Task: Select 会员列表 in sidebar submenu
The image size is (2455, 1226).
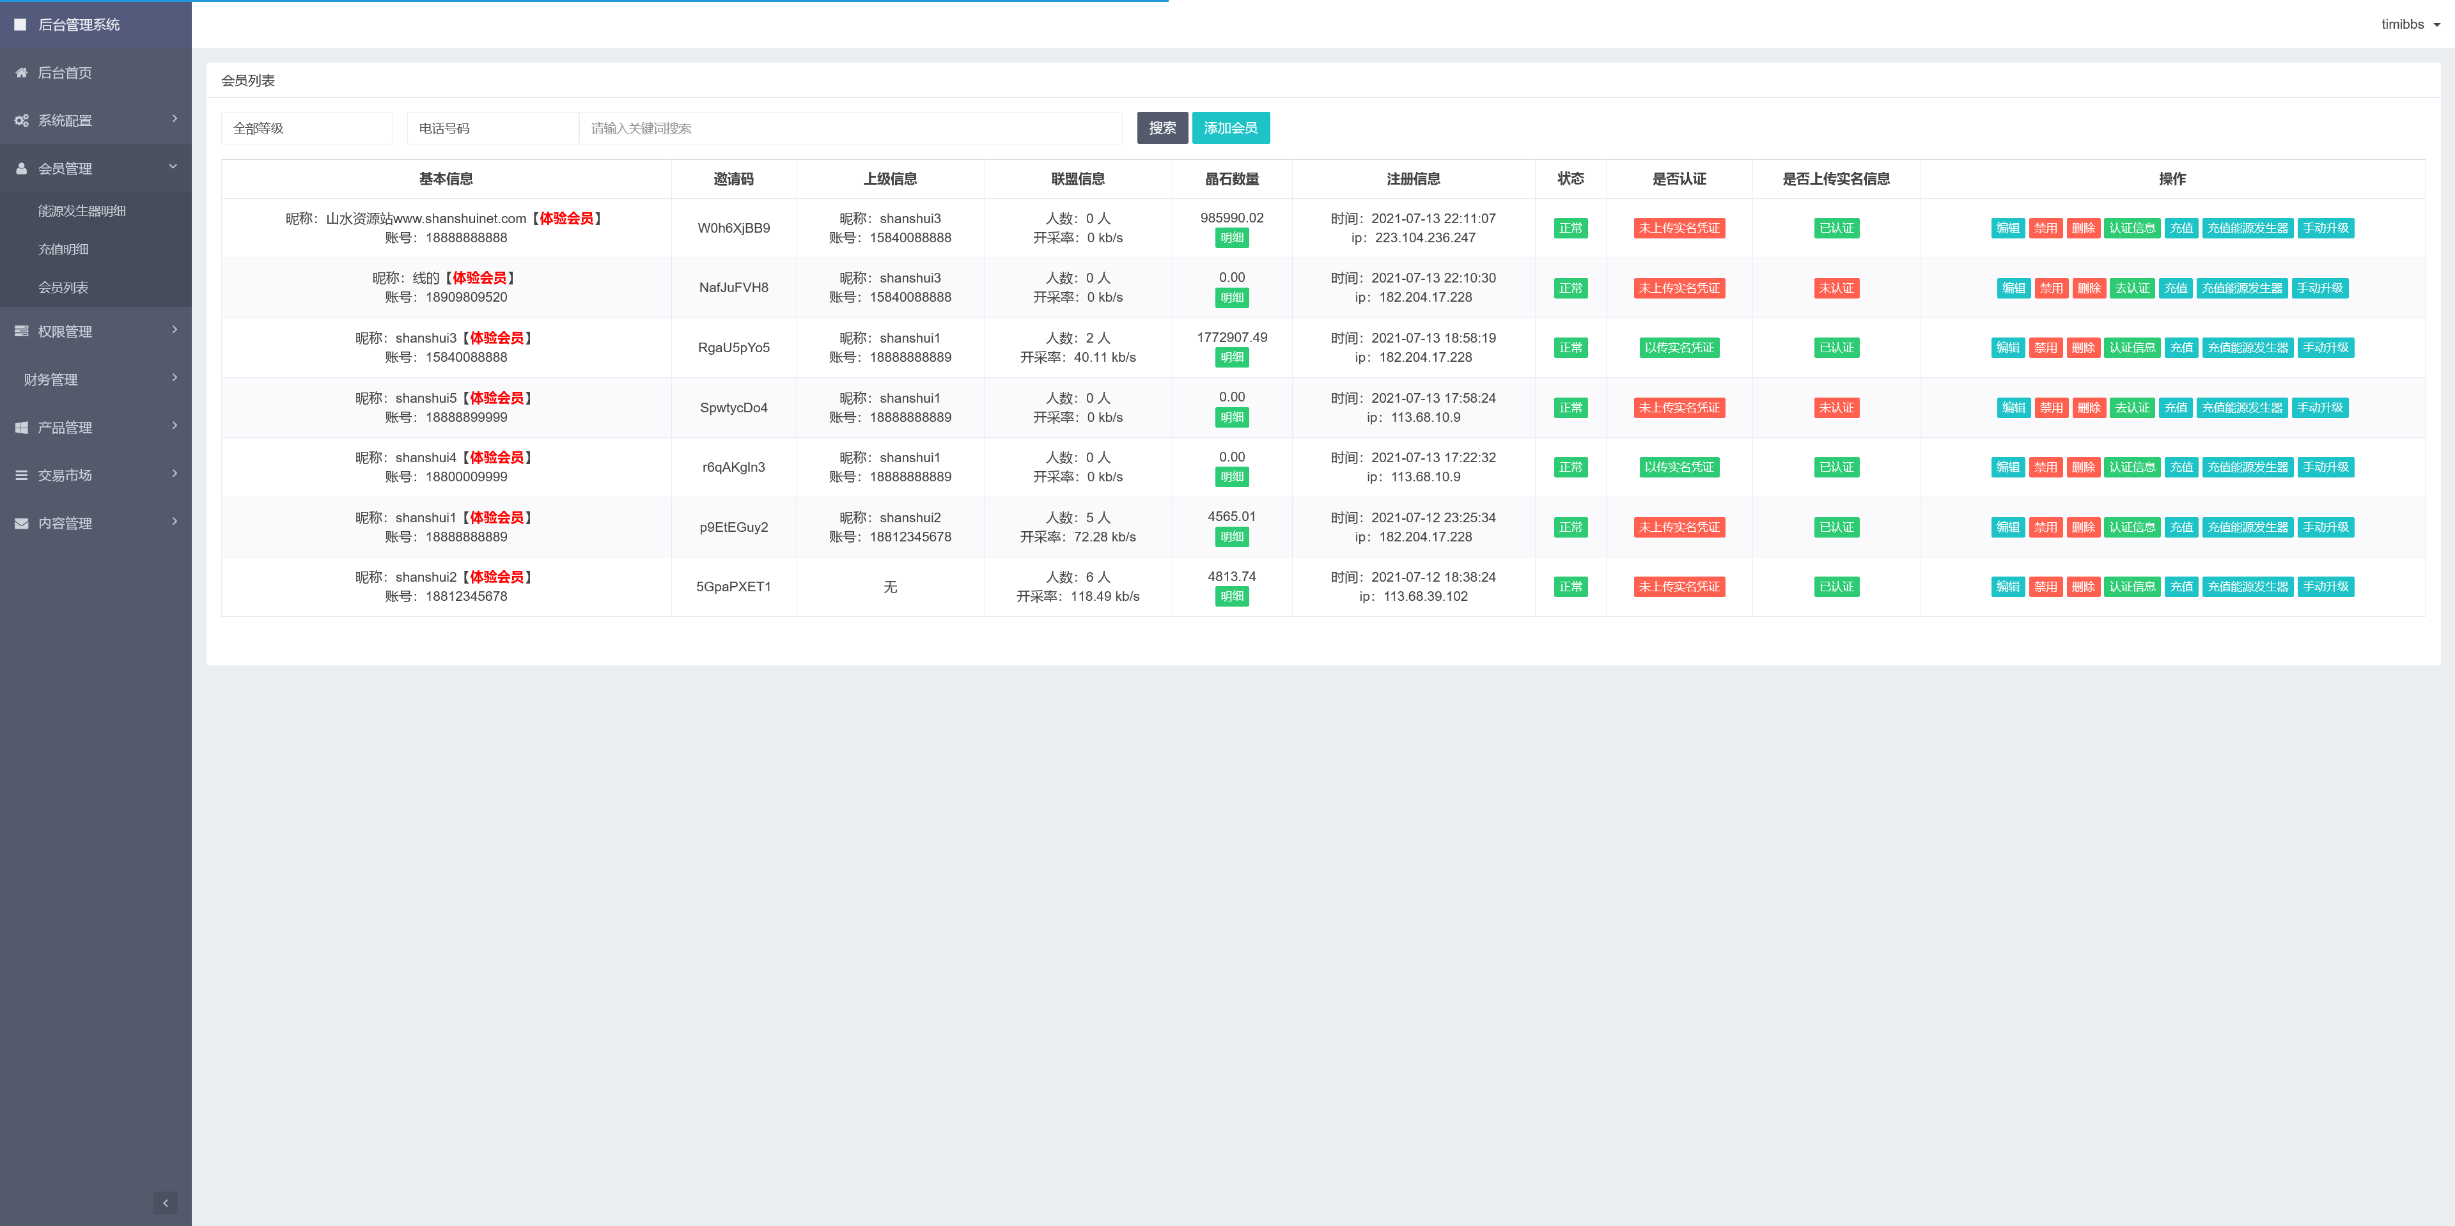Action: click(x=63, y=288)
